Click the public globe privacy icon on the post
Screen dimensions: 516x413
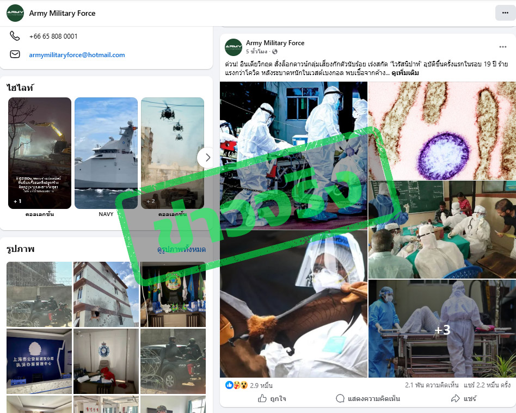pos(275,52)
